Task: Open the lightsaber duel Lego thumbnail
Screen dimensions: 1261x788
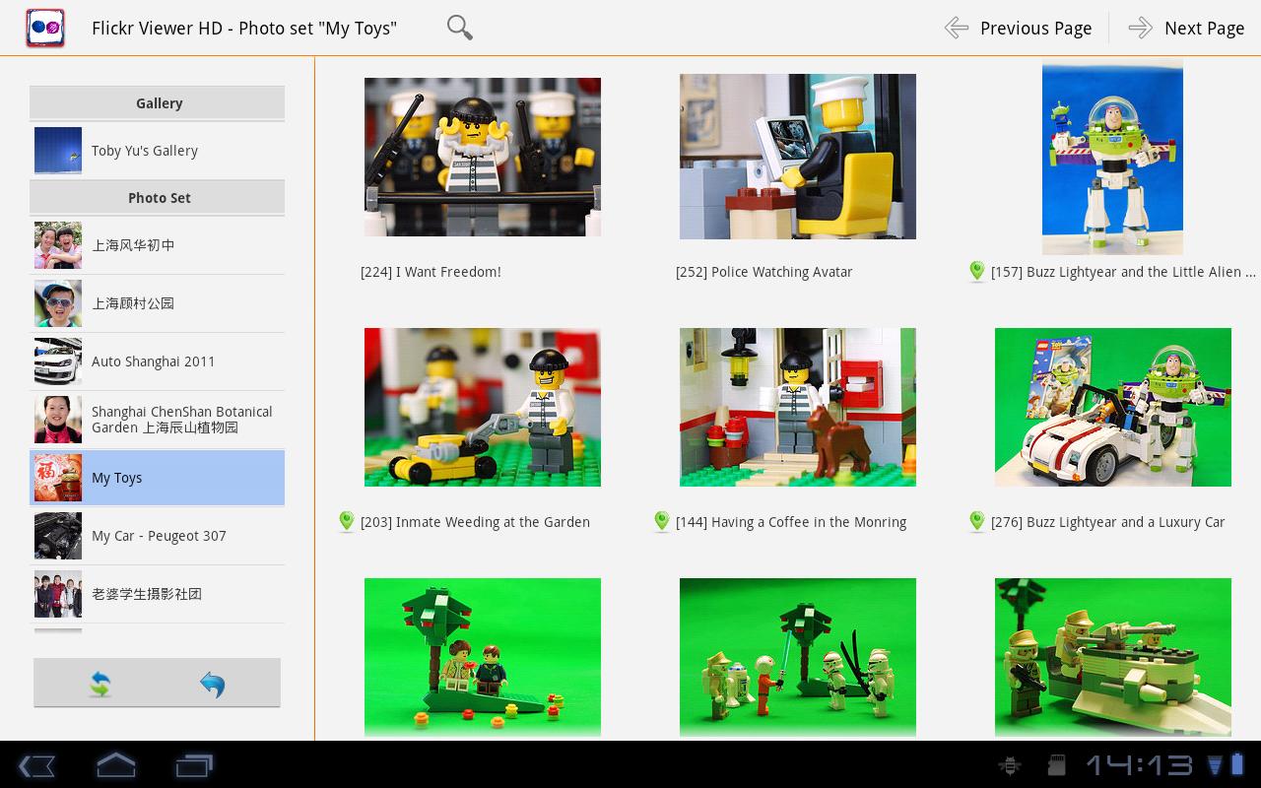Action: (798, 657)
